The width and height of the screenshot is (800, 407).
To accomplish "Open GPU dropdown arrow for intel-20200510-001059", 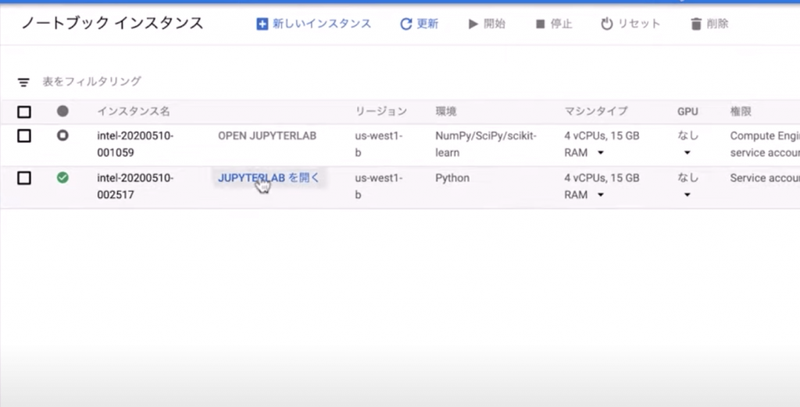I will click(687, 153).
